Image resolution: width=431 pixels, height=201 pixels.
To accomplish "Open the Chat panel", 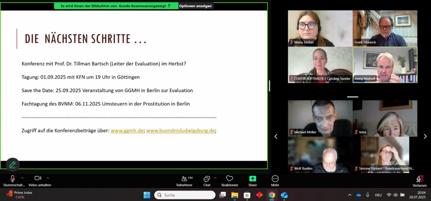I will (207, 180).
